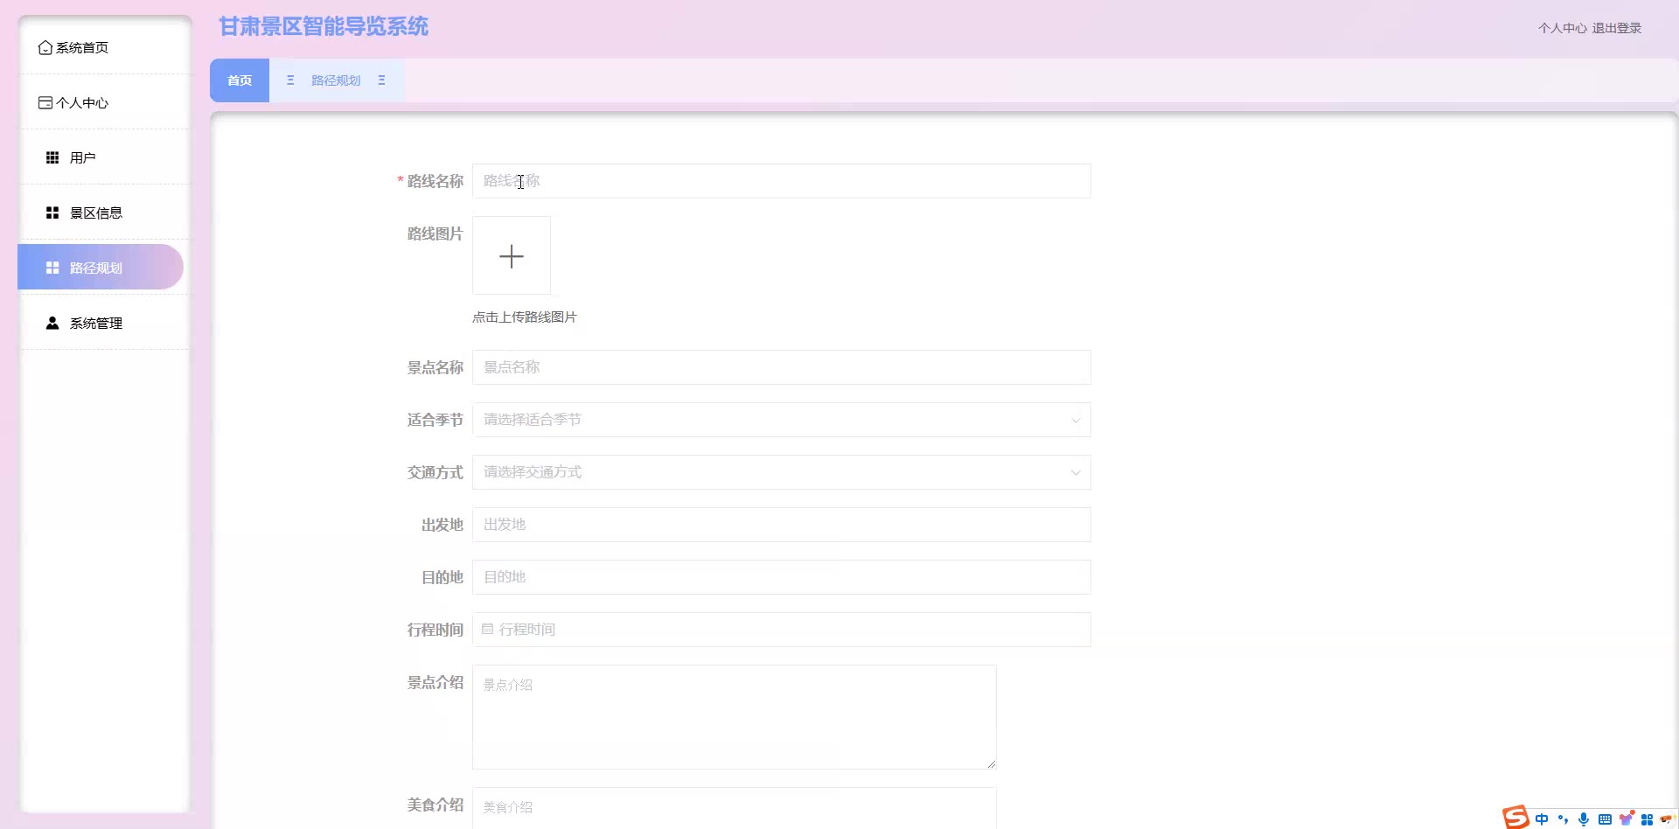Viewport: 1679px width, 829px height.
Task: Click the microphone voice input icon
Action: click(x=1584, y=819)
